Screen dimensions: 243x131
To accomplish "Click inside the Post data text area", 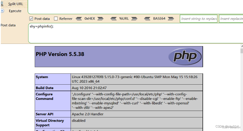I will pos(136,33).
